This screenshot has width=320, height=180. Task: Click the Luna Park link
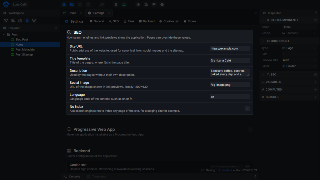click(x=225, y=170)
